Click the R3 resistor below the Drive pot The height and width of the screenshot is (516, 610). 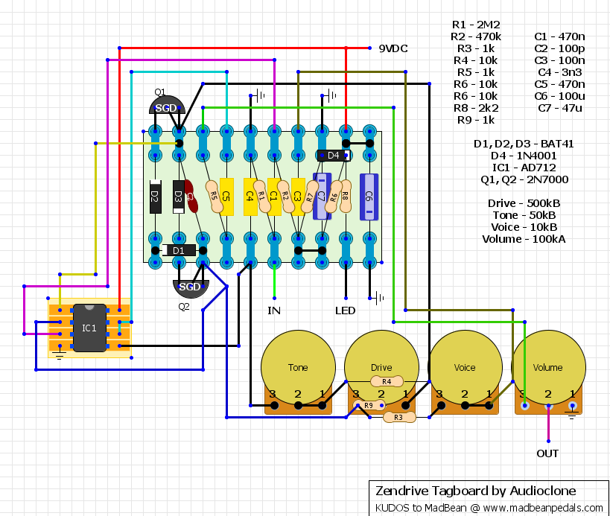click(x=399, y=417)
